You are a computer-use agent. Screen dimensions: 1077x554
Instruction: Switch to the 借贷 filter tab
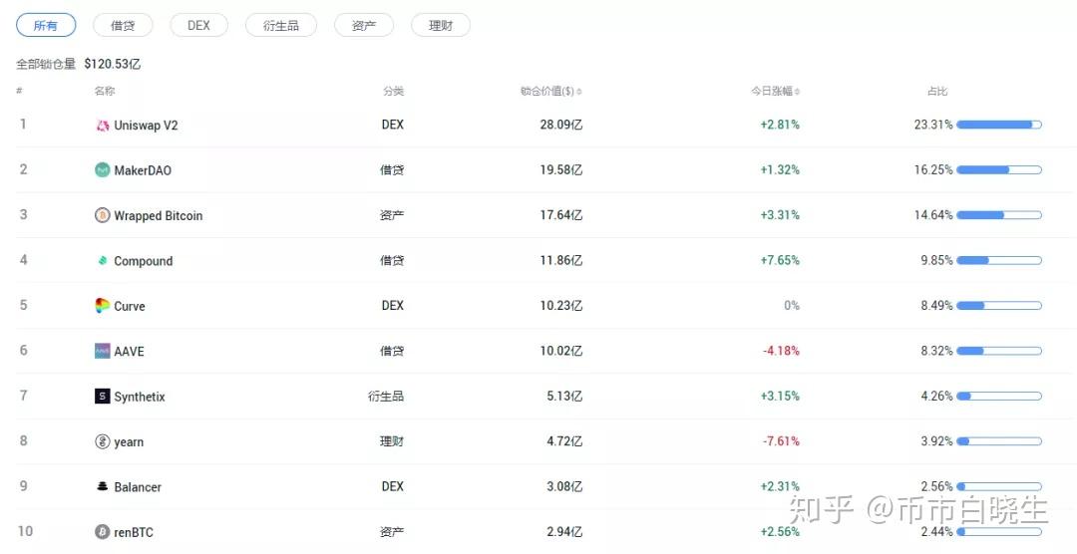[123, 26]
